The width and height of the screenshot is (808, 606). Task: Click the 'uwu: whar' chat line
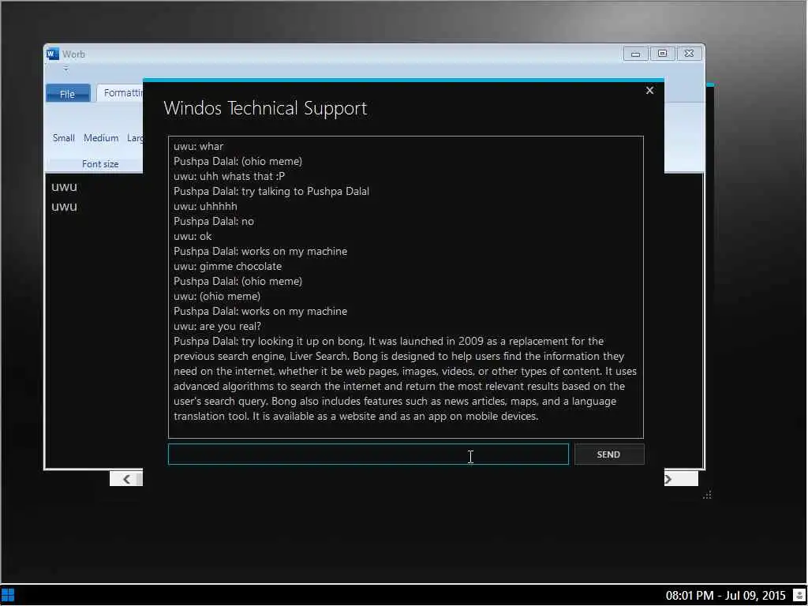(198, 146)
